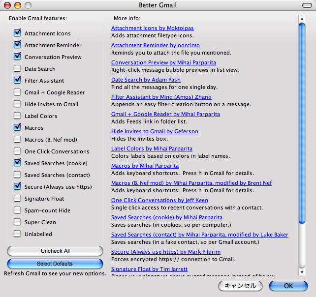316x297 pixels.
Task: Click the blue vertical scrollbar thumb
Action: pyautogui.click(x=302, y=123)
